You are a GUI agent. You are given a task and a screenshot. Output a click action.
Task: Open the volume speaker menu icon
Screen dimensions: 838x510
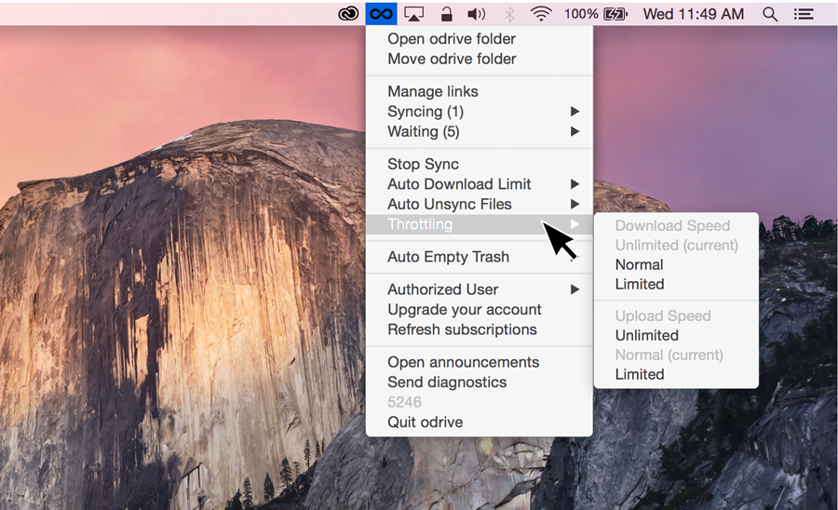(x=476, y=14)
